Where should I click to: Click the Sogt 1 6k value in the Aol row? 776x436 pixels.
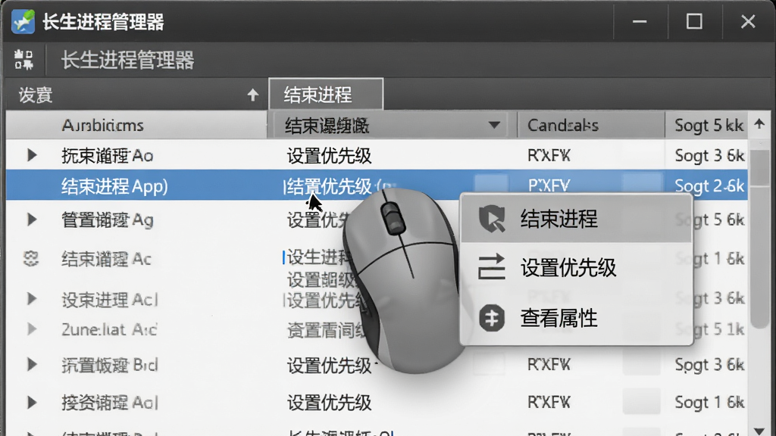(x=709, y=403)
